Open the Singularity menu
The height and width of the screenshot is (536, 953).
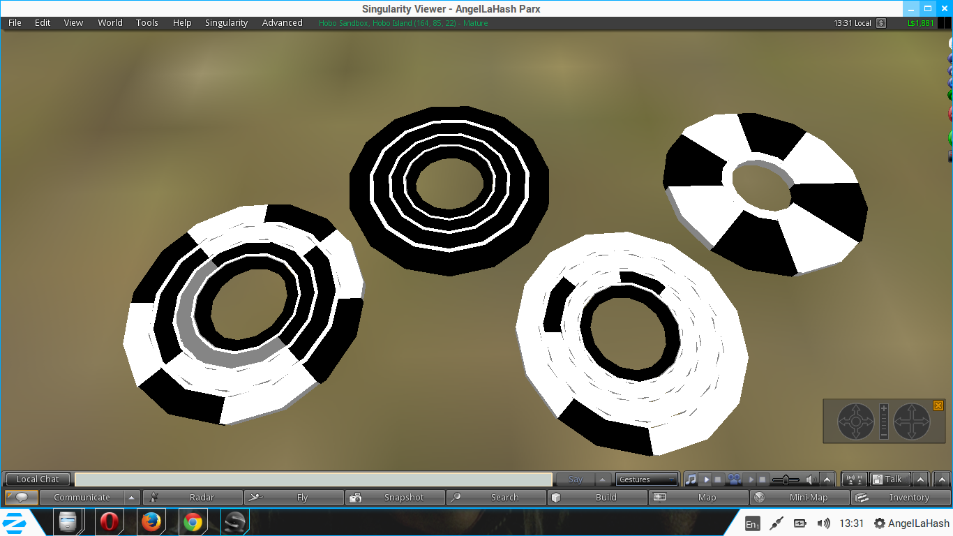pyautogui.click(x=226, y=23)
